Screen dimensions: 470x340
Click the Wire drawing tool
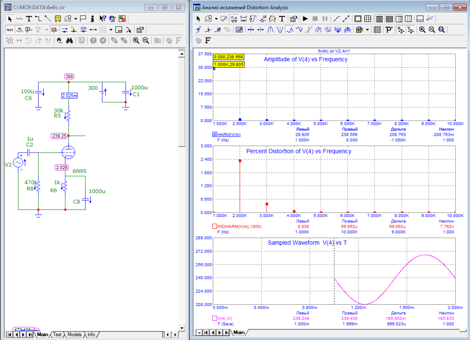tap(38, 19)
